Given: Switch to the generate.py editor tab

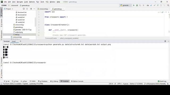Looking at the screenshot, I should 58,9.
